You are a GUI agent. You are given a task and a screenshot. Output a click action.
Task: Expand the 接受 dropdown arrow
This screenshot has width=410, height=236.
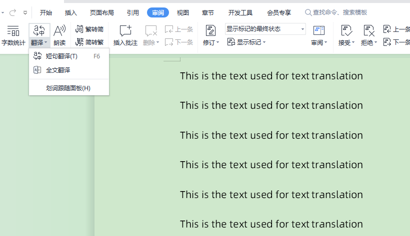[x=353, y=42]
